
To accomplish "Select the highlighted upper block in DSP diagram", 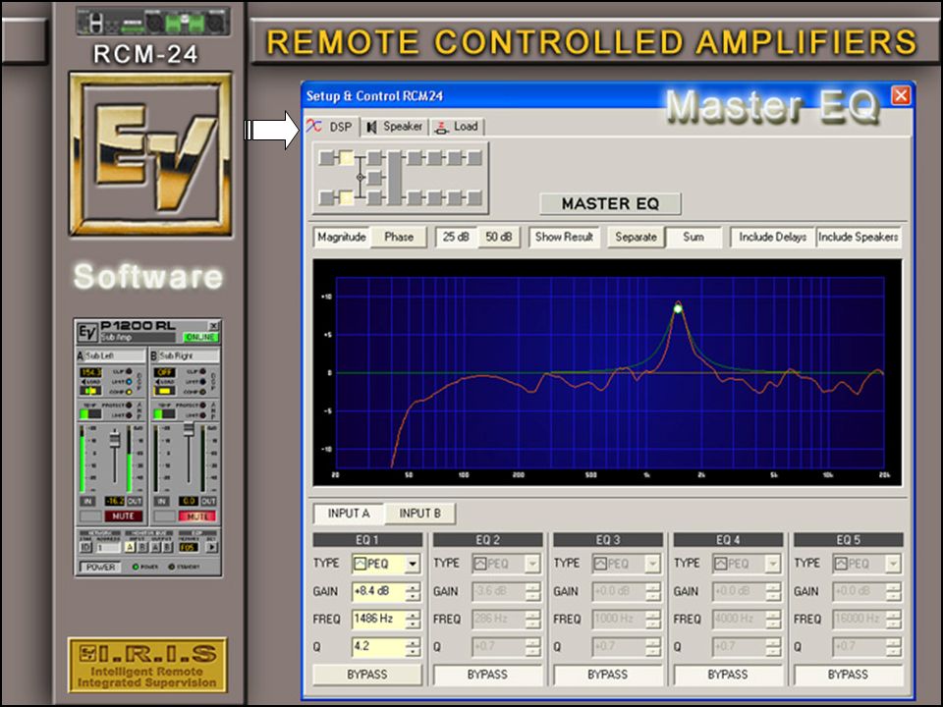I will (x=347, y=158).
